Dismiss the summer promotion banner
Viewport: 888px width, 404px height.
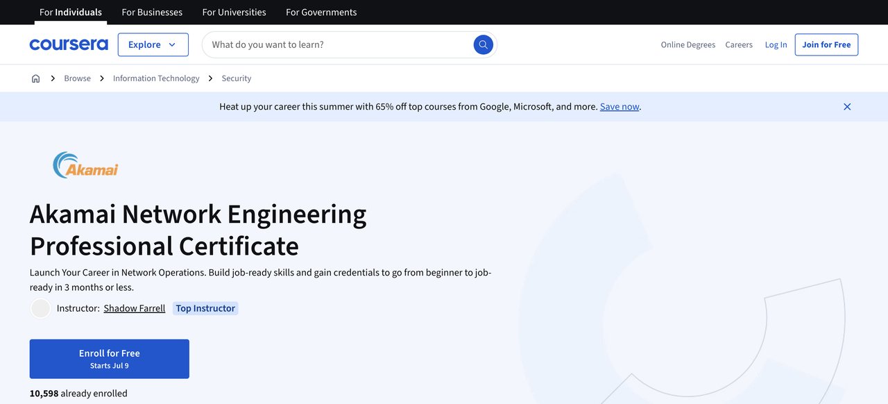coord(847,107)
